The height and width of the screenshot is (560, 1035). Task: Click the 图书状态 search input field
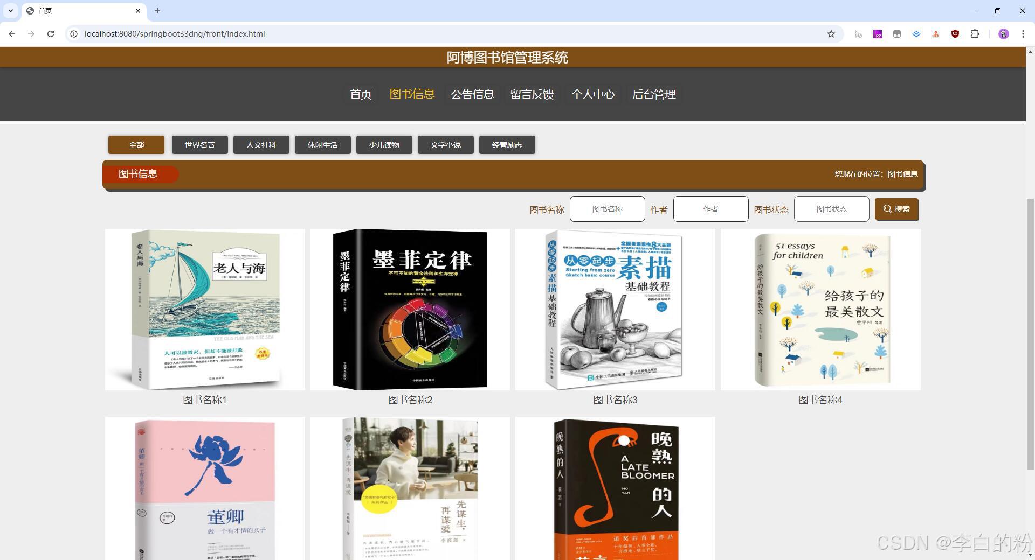(832, 209)
